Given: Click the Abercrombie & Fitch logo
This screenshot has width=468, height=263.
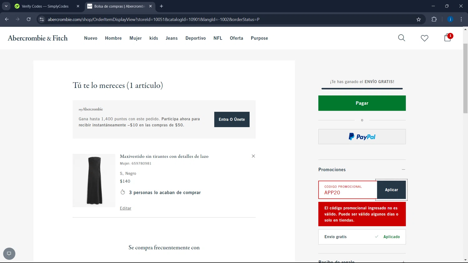Looking at the screenshot, I should pos(38,38).
